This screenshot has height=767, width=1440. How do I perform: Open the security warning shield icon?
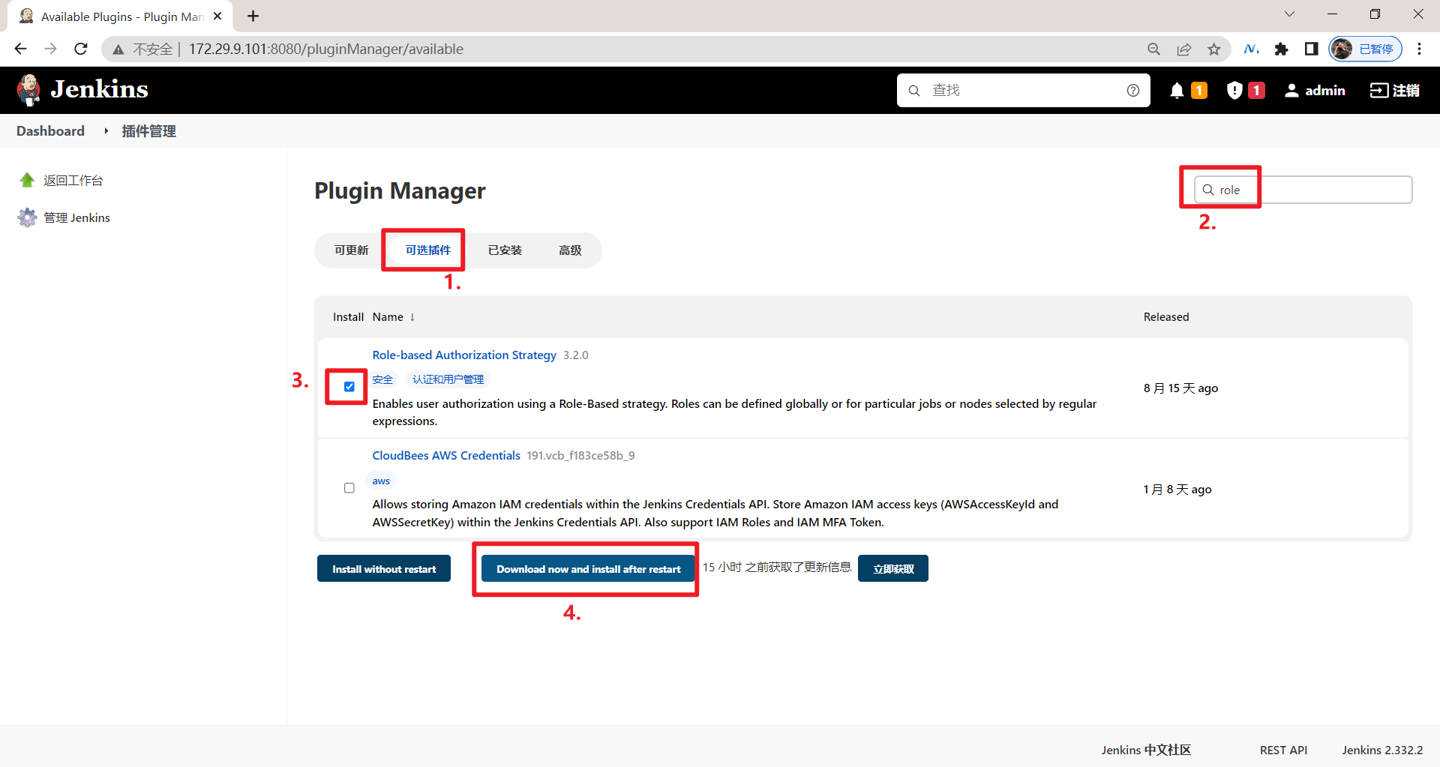[1234, 91]
